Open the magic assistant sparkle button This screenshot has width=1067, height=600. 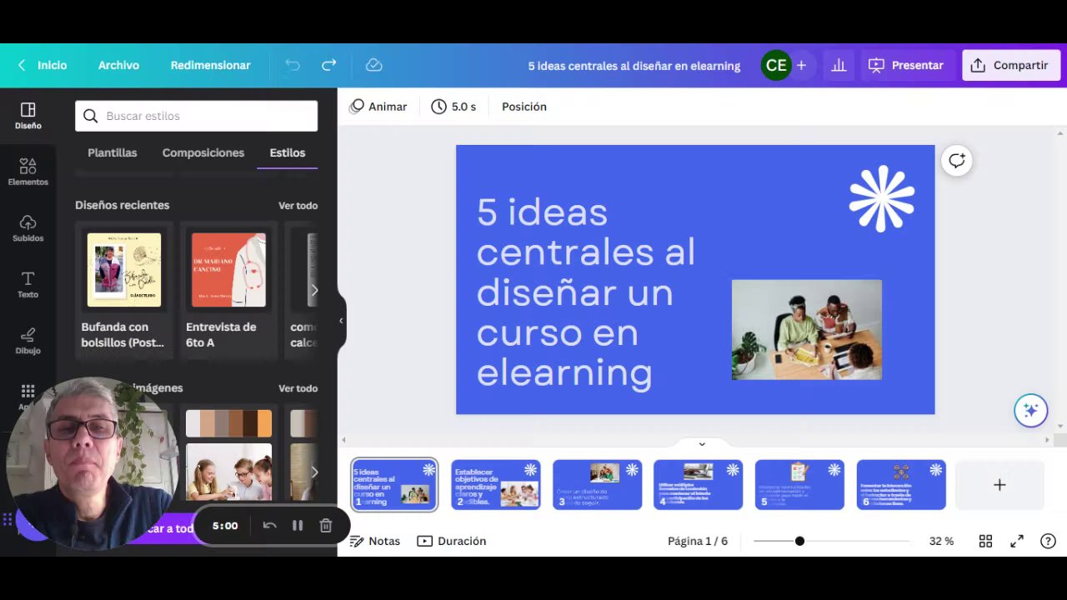(1030, 410)
